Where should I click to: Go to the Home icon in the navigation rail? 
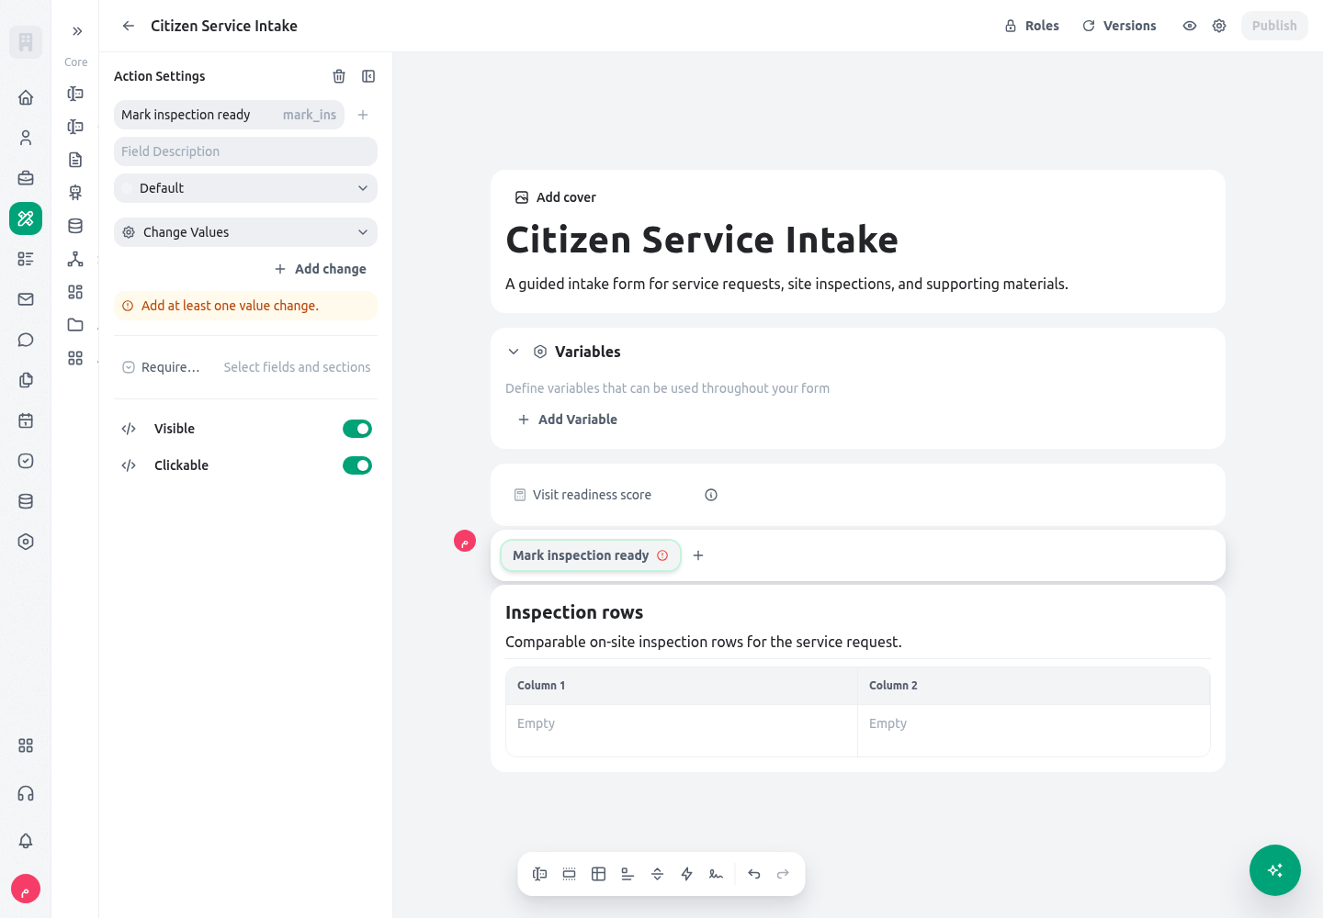click(x=26, y=97)
